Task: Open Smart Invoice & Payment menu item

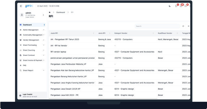Action: [32, 60]
